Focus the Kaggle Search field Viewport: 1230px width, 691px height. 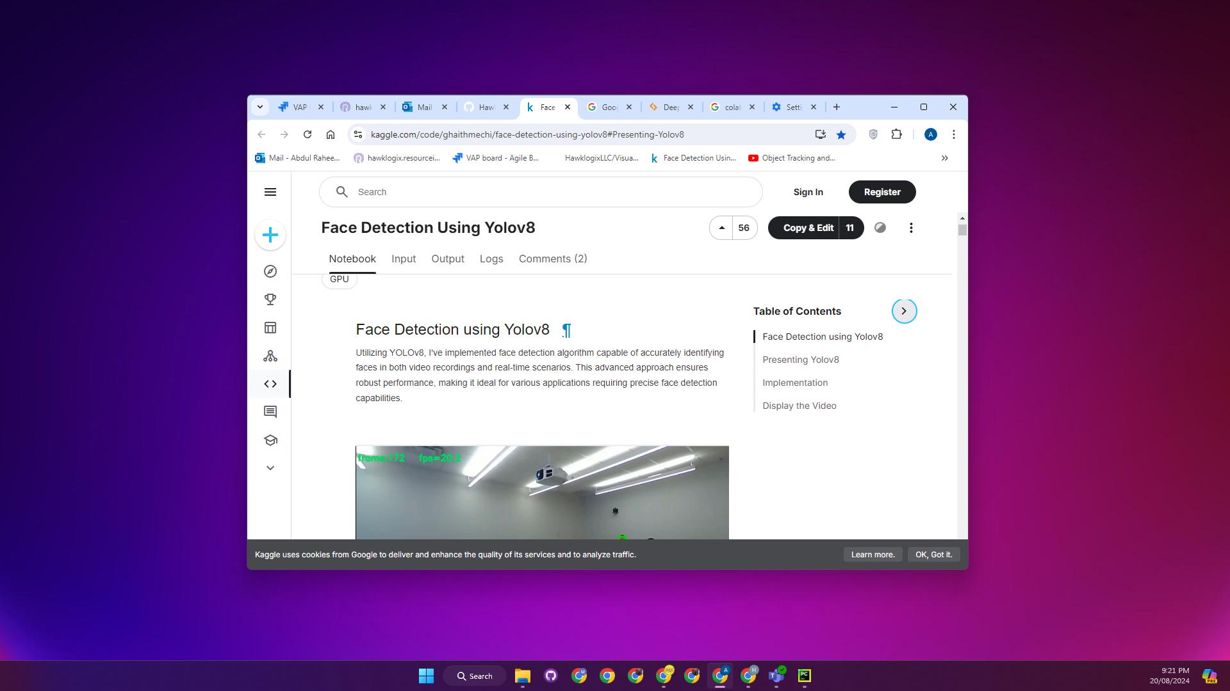(541, 192)
